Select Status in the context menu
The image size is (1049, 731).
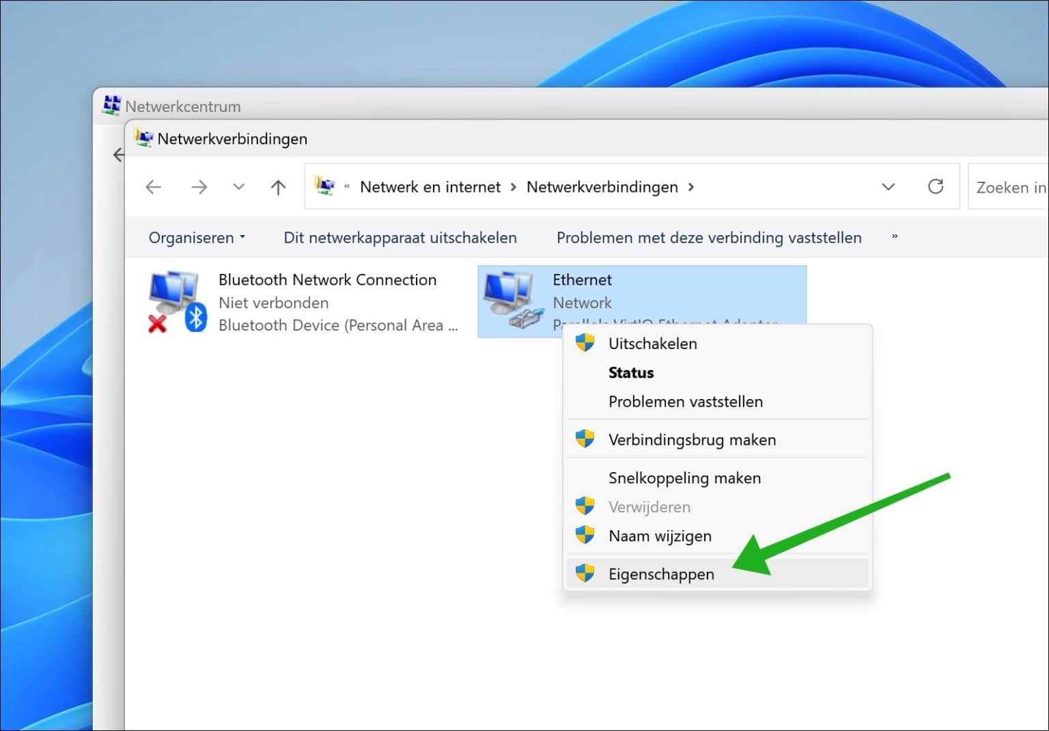[x=631, y=372]
